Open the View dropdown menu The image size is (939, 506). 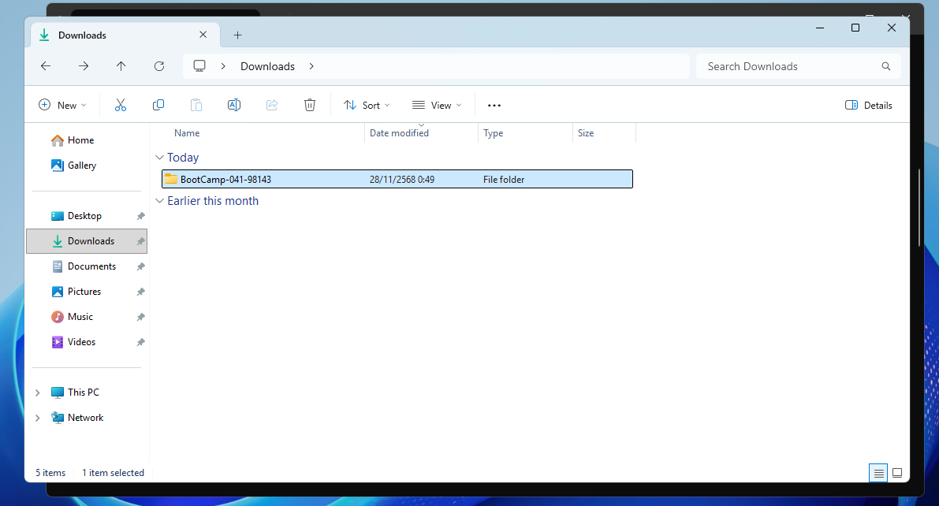[437, 105]
